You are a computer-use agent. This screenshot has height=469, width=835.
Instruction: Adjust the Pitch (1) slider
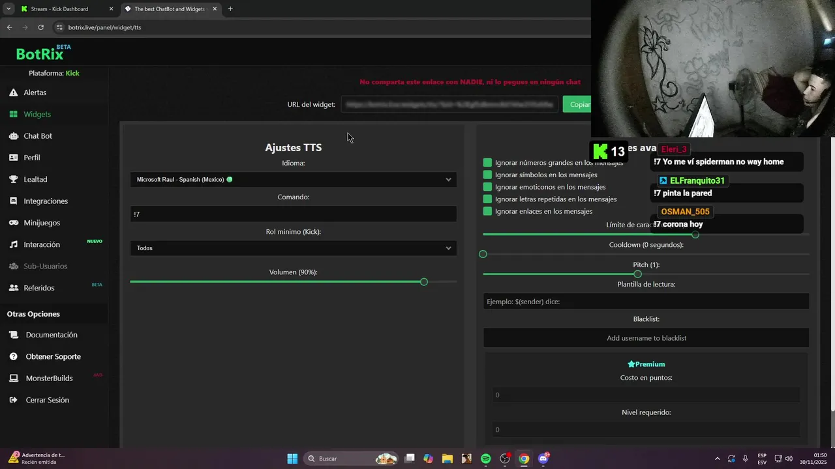point(638,274)
